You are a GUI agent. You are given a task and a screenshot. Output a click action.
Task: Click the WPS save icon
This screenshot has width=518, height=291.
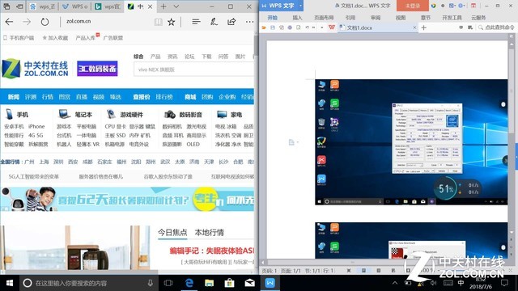click(273, 27)
